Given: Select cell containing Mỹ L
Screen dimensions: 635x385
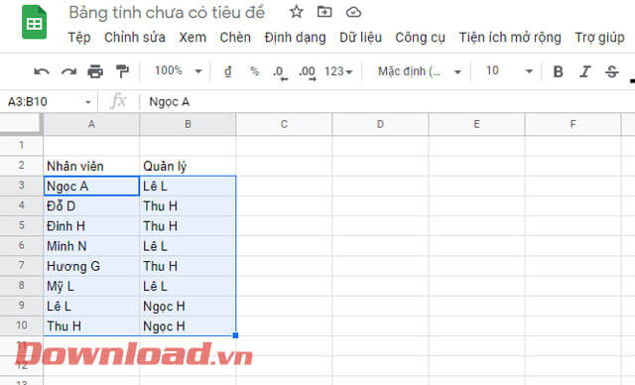Looking at the screenshot, I should tap(91, 286).
